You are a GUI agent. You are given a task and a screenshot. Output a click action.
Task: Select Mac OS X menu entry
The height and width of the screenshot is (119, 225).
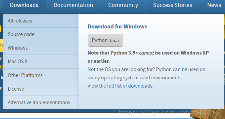40,61
